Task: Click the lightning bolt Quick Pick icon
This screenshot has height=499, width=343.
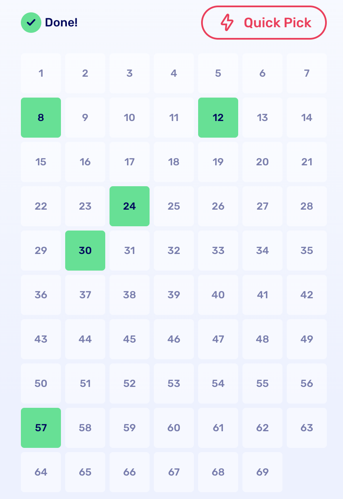Action: (x=227, y=23)
